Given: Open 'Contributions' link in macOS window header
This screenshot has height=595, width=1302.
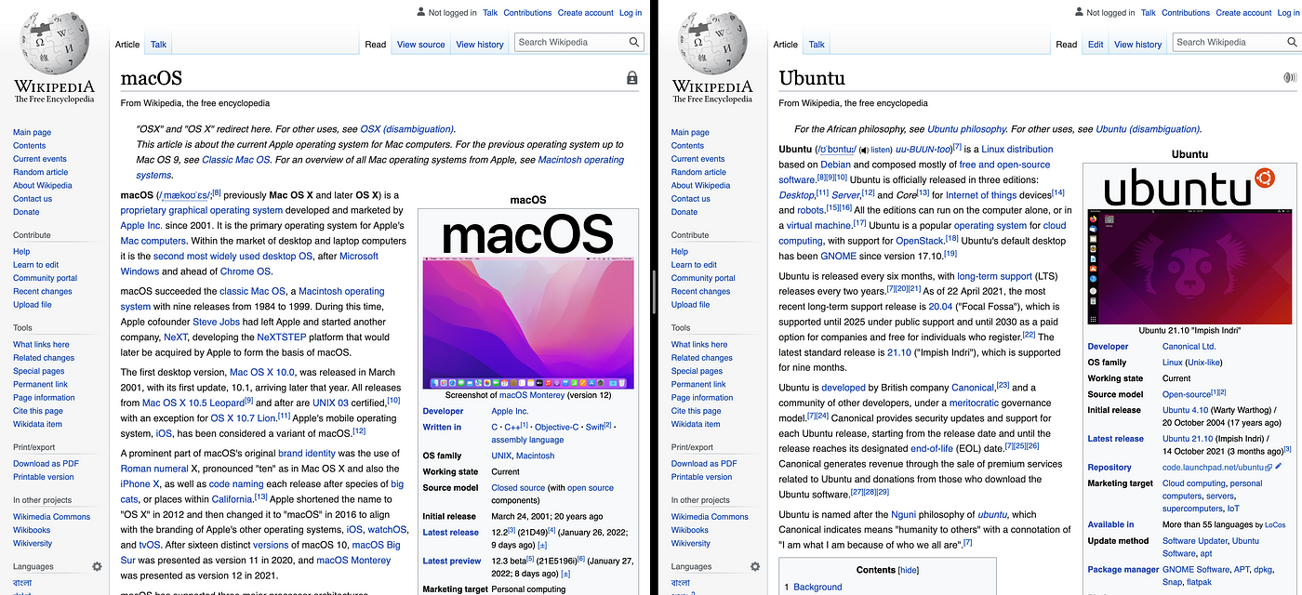Looking at the screenshot, I should [x=527, y=13].
